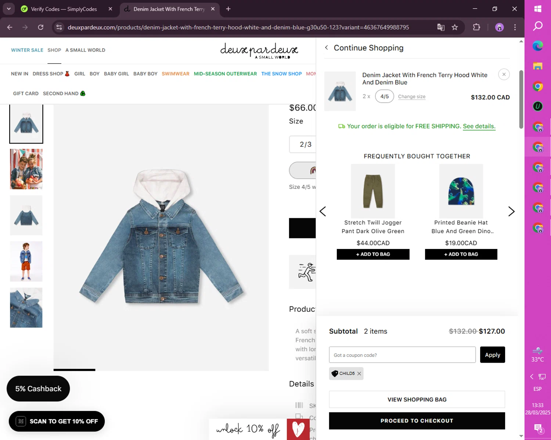Open GIRL category
The height and width of the screenshot is (440, 551).
[80, 74]
